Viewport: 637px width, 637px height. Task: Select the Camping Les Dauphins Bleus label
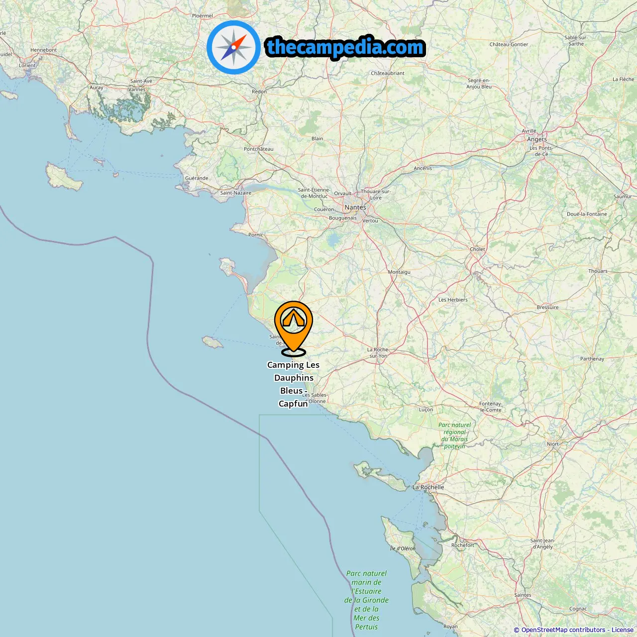(294, 384)
